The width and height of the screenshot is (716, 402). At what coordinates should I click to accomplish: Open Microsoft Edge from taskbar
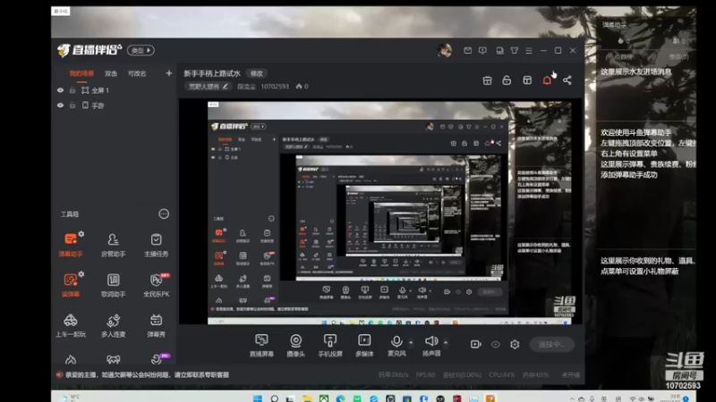coord(341,398)
